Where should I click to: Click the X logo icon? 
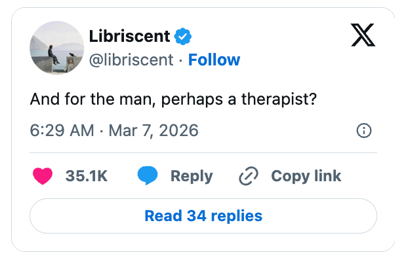[363, 36]
